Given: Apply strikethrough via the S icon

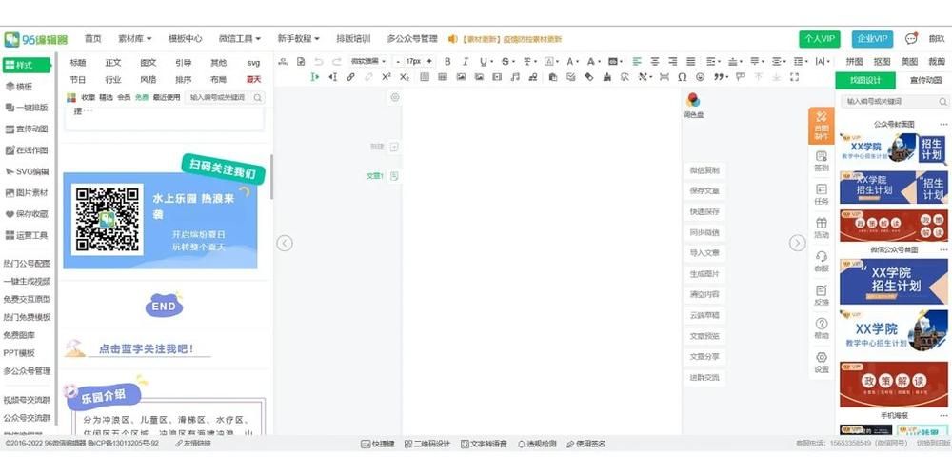Looking at the screenshot, I should (x=506, y=61).
